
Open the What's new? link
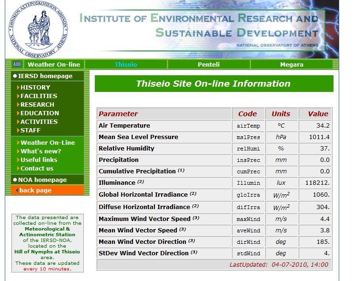coord(40,151)
